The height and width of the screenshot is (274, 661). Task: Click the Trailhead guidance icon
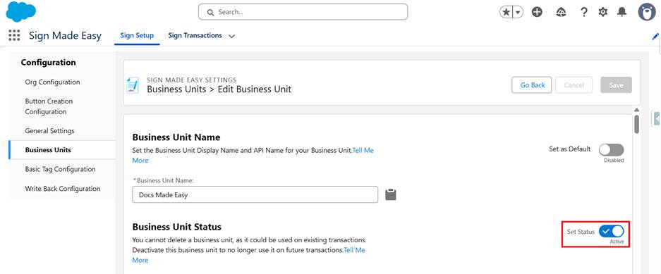click(x=561, y=12)
